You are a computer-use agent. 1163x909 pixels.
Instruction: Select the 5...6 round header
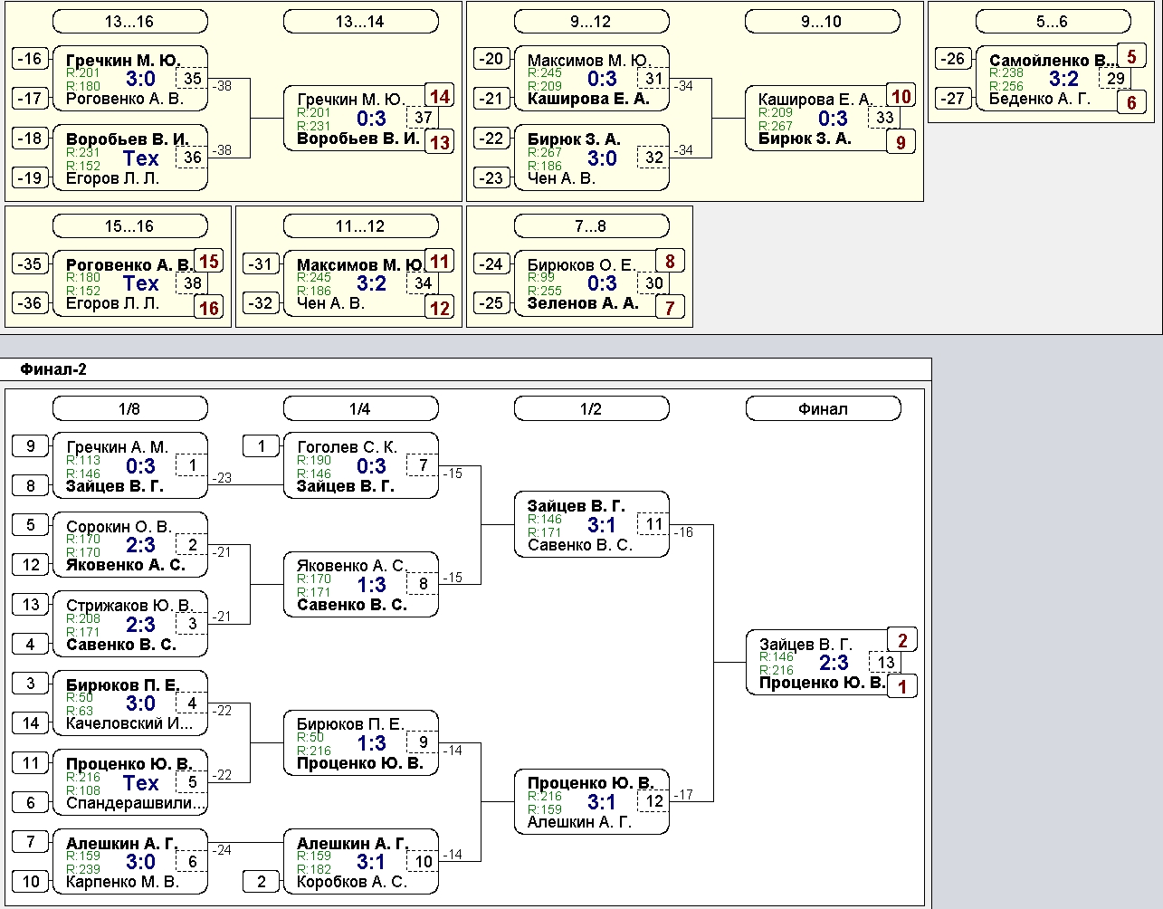click(x=1053, y=22)
